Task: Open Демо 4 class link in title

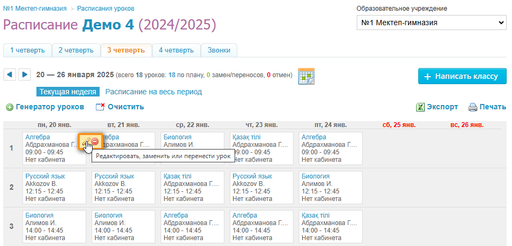Action: (x=108, y=25)
